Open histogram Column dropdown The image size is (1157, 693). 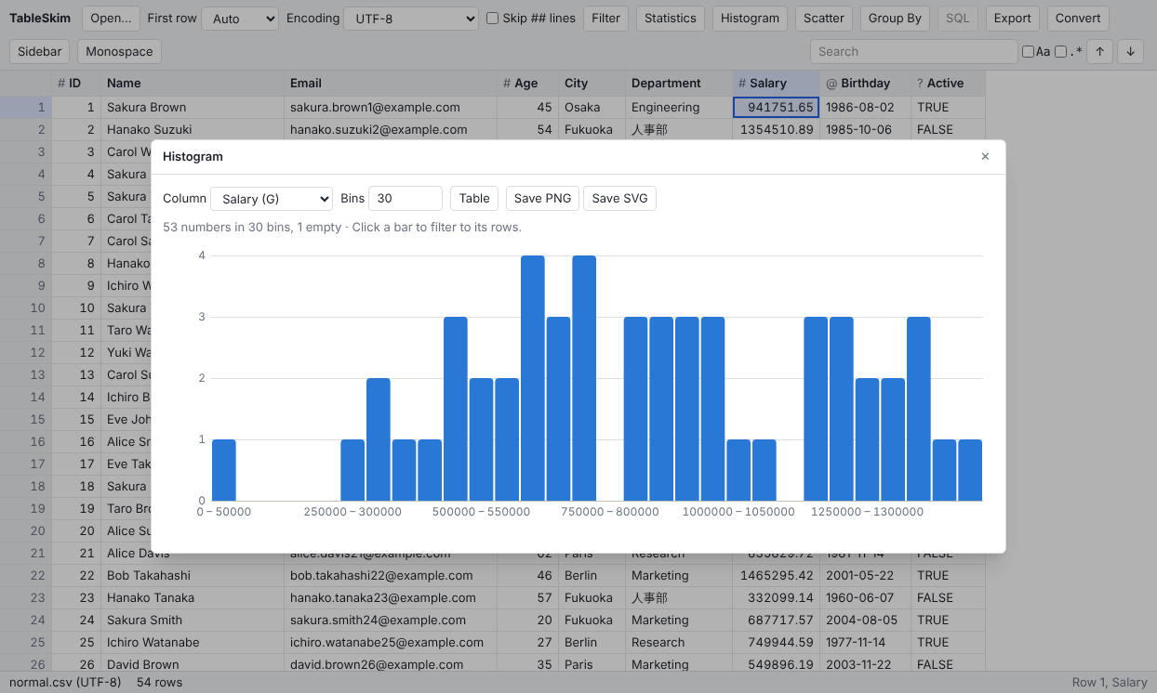click(272, 199)
